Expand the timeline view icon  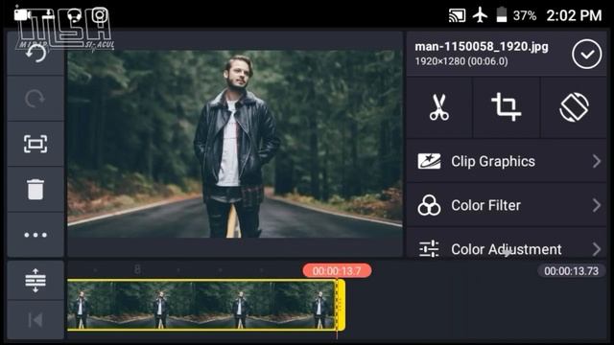[x=35, y=281]
